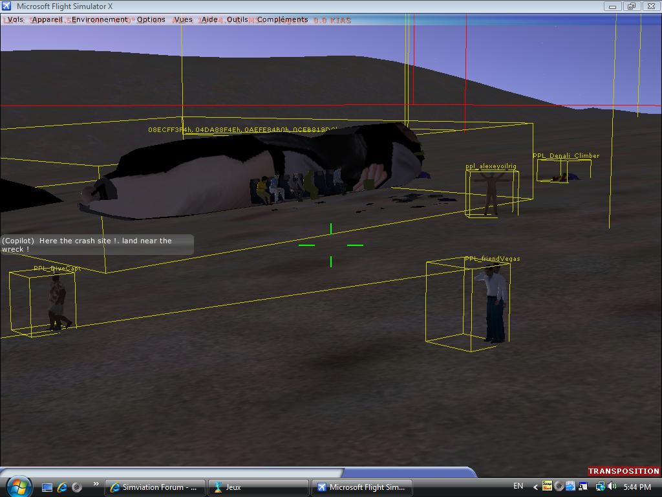Viewport: 662px width, 497px height.
Task: Open the Windows Start menu orb
Action: 17,486
